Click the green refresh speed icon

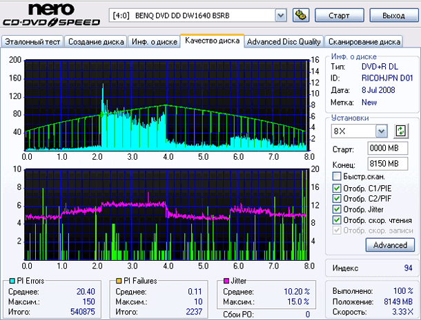(x=401, y=131)
